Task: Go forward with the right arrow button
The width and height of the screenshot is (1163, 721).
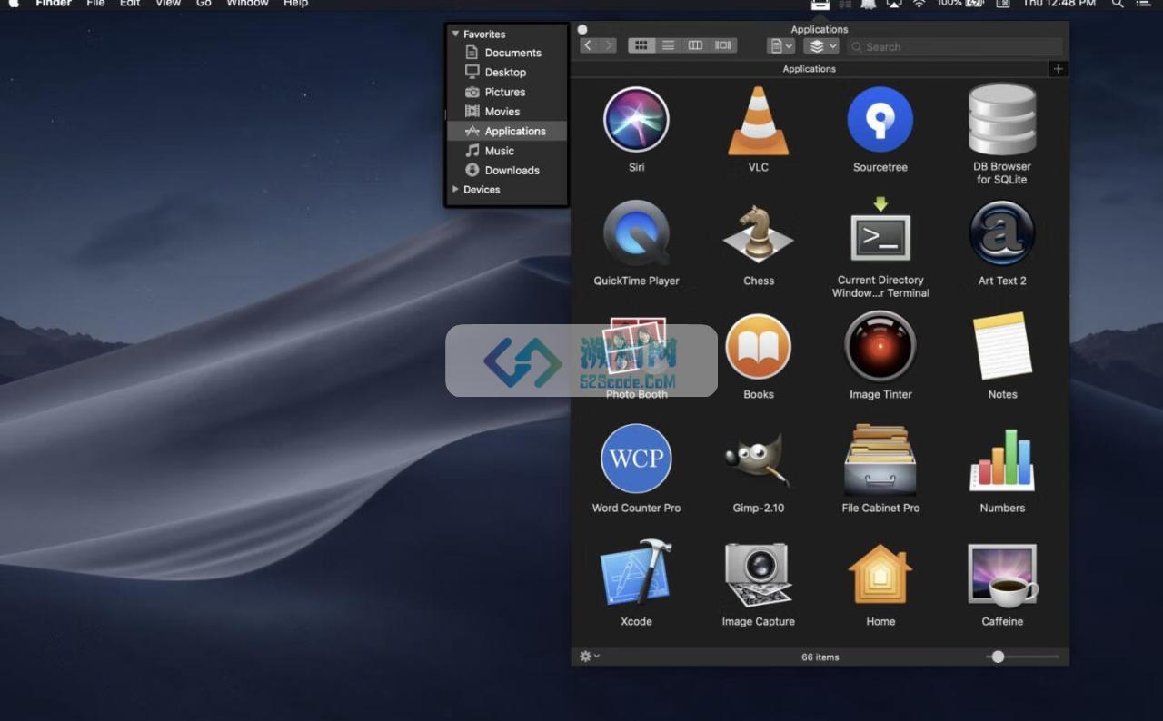Action: pos(608,45)
